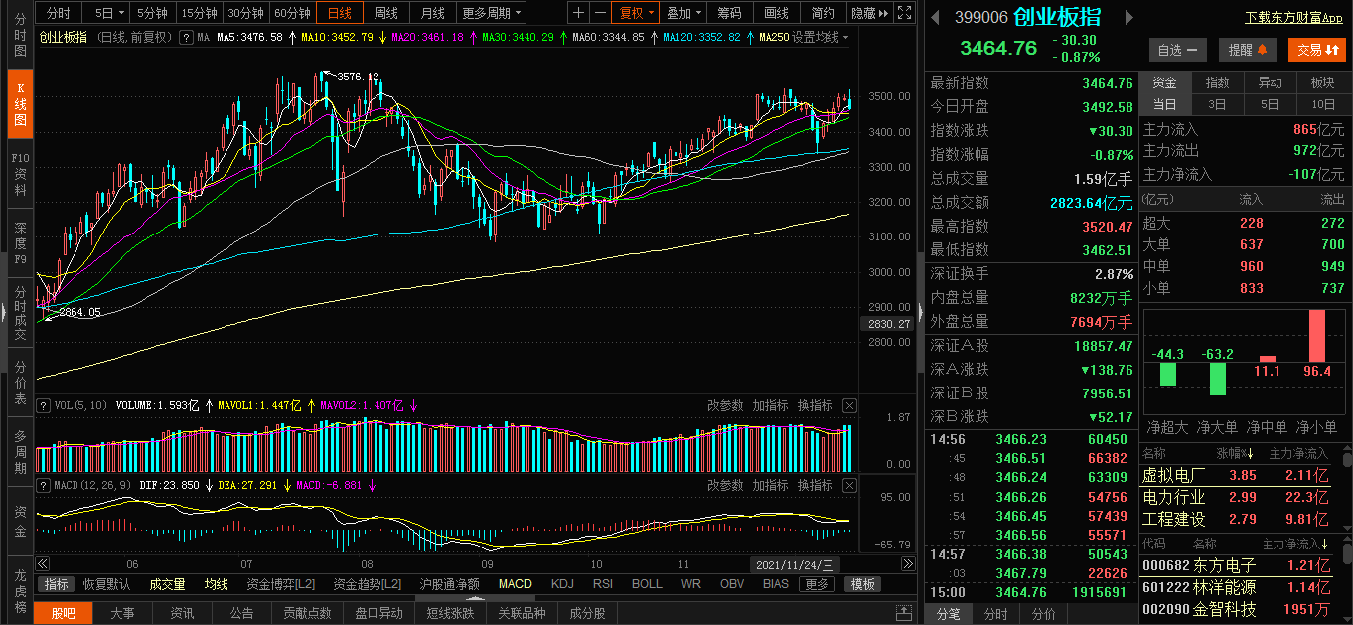Viewport: 1353px width, 625px height.
Task: Open the 下载东方财富App download link
Action: 1293,17
